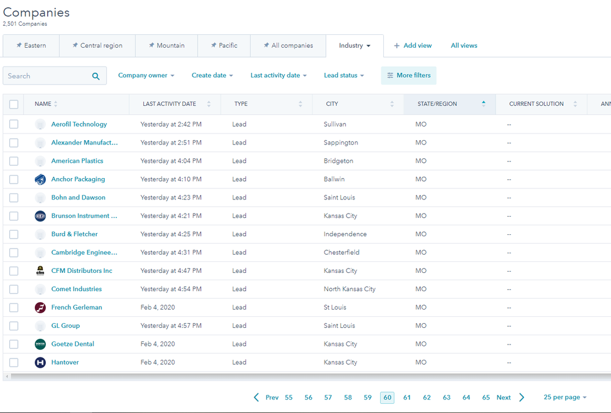Check the Alexander Manufact... row checkbox
Viewport: 611px width, 413px height.
(13, 143)
